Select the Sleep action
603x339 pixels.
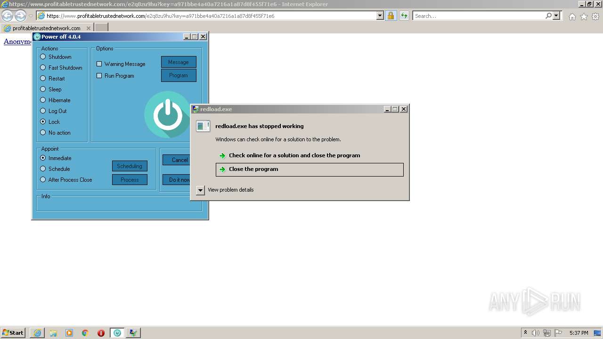(51, 89)
